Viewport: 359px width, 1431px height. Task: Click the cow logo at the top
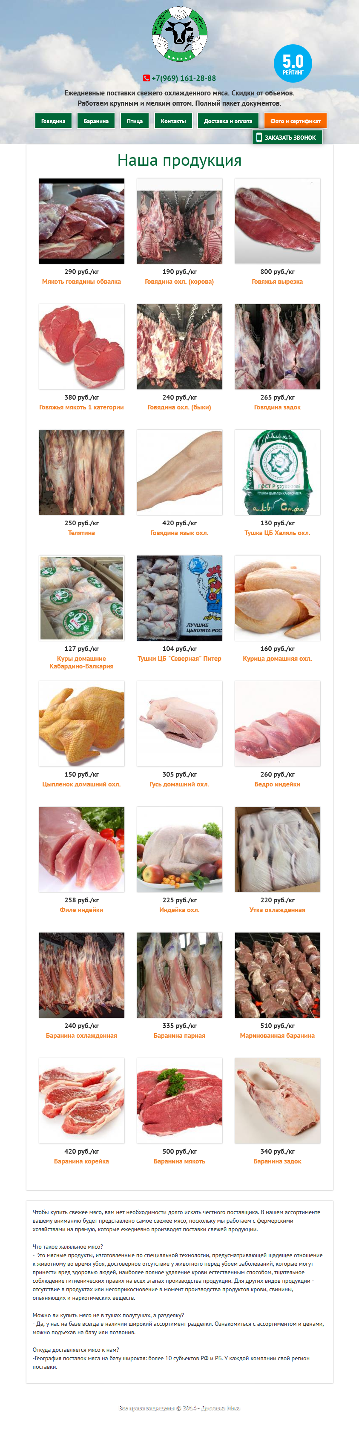[180, 35]
